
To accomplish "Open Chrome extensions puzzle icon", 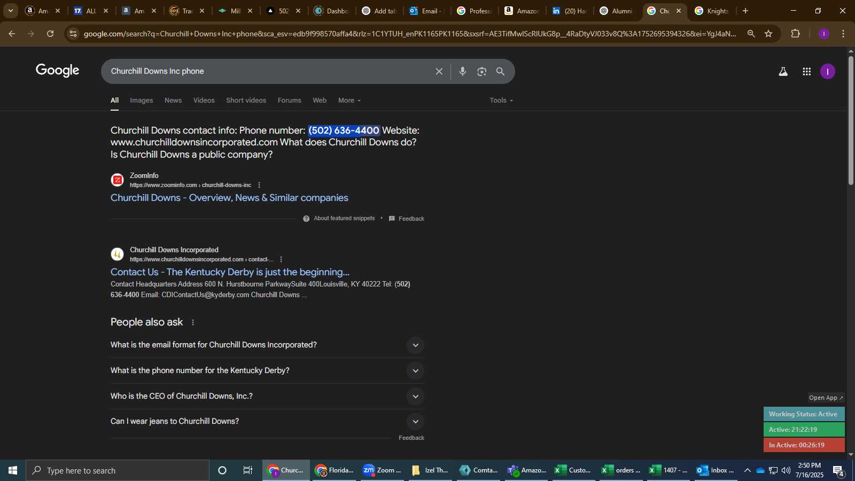I will click(x=795, y=34).
